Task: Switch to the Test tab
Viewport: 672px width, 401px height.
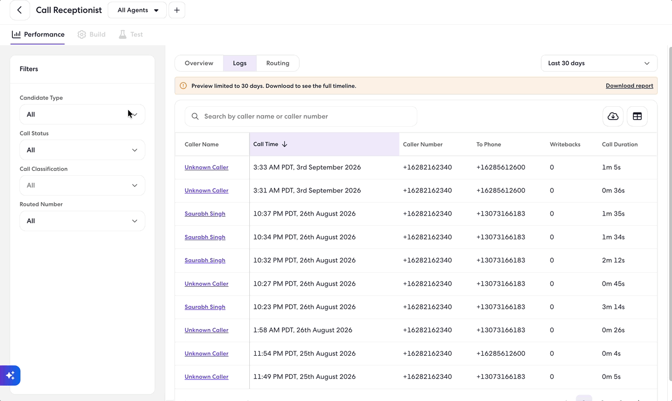Action: [x=131, y=34]
